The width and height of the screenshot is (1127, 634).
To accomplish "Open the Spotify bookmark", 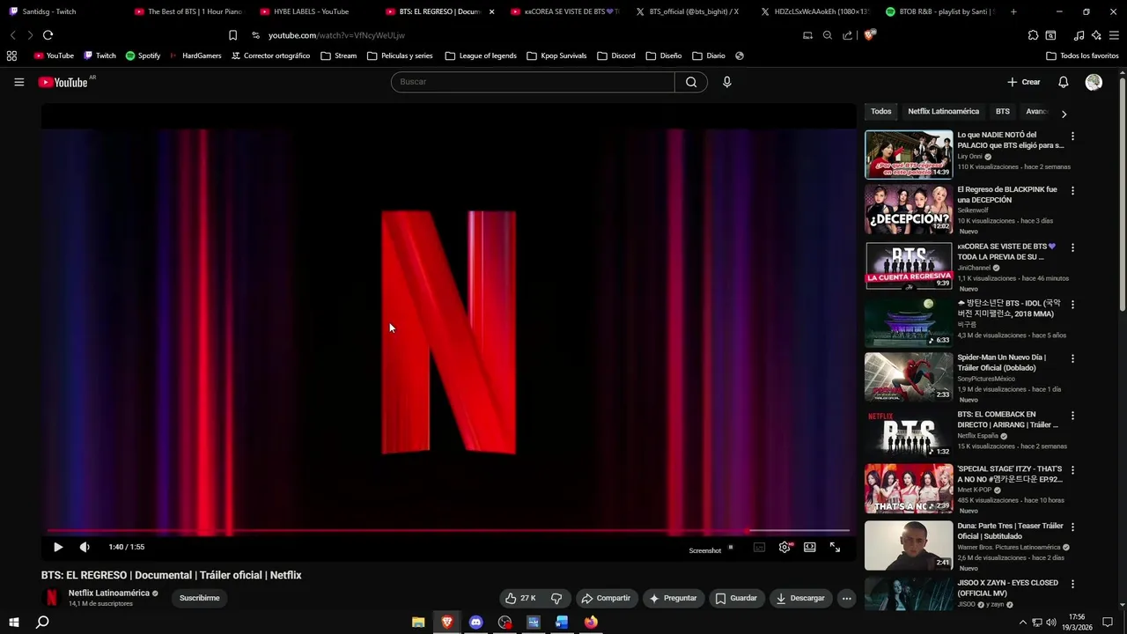I will [143, 55].
